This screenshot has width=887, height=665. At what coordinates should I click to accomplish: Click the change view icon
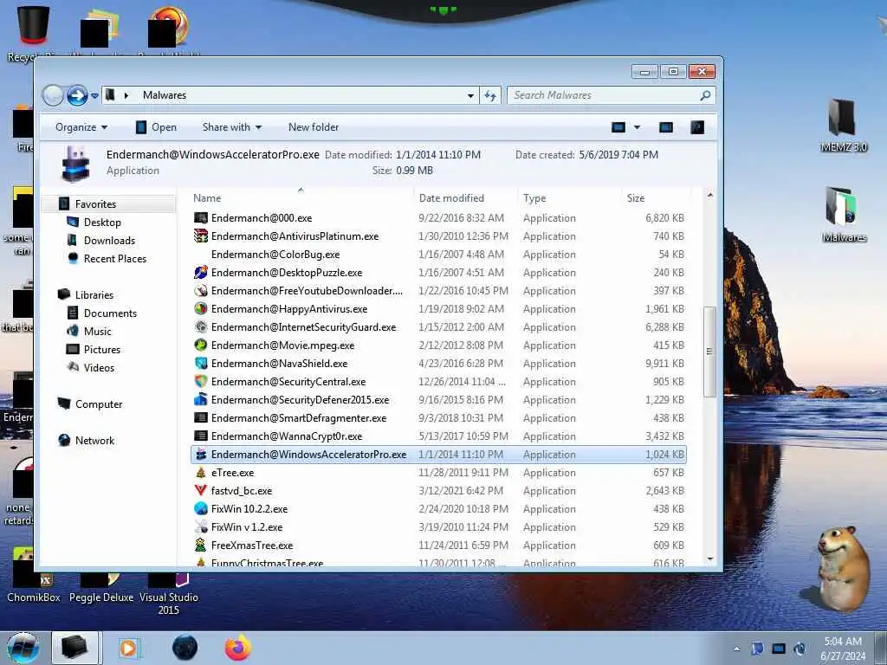(x=618, y=127)
